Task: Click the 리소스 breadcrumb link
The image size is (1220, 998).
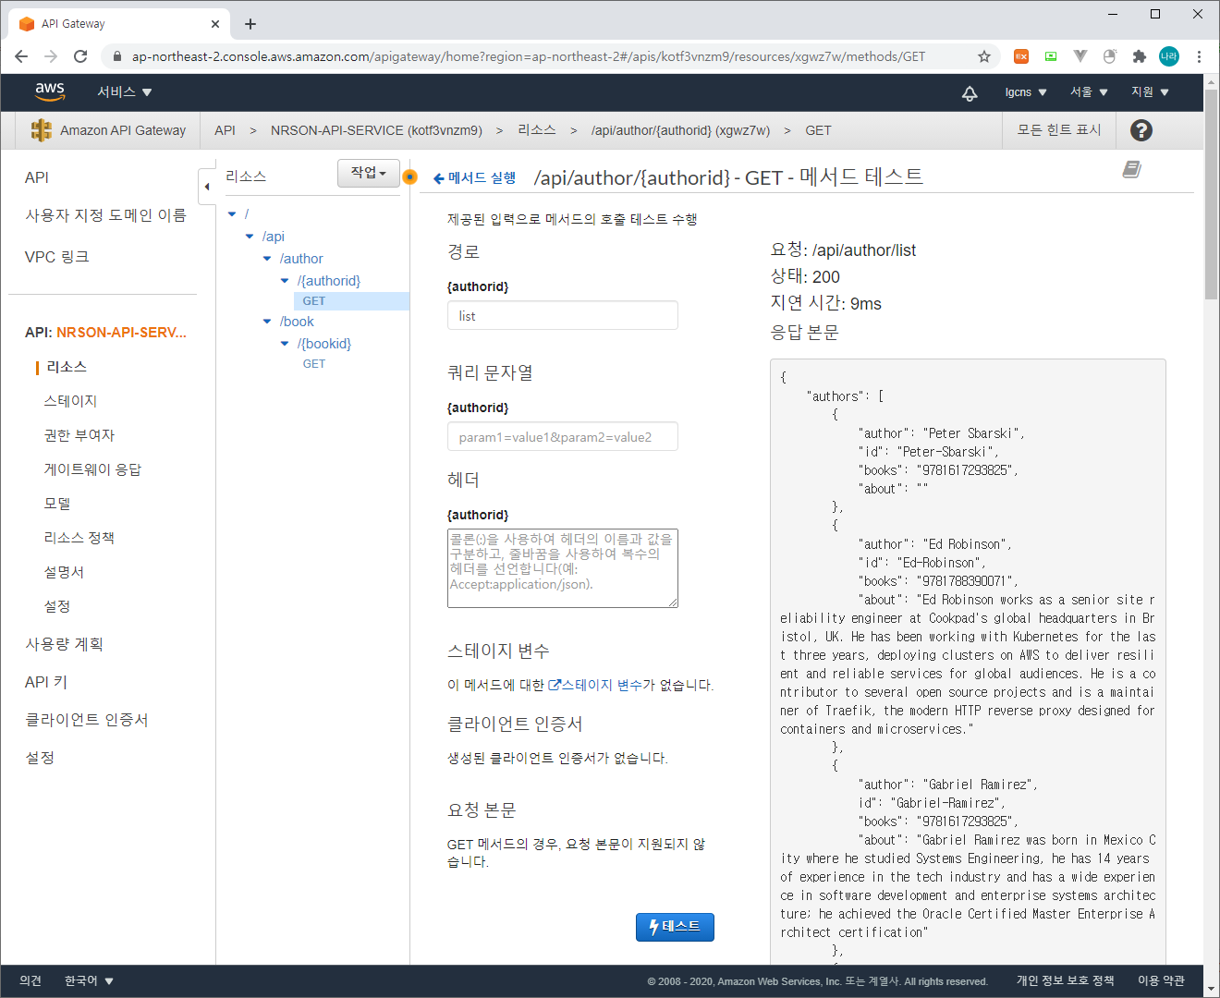Action: [537, 130]
